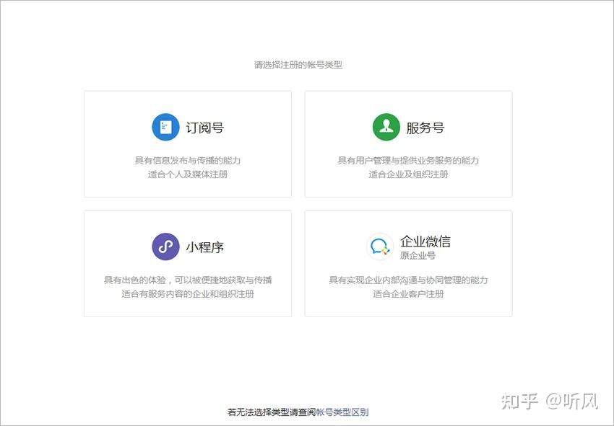Click the 企业微信 chat bubble icon

pyautogui.click(x=380, y=247)
